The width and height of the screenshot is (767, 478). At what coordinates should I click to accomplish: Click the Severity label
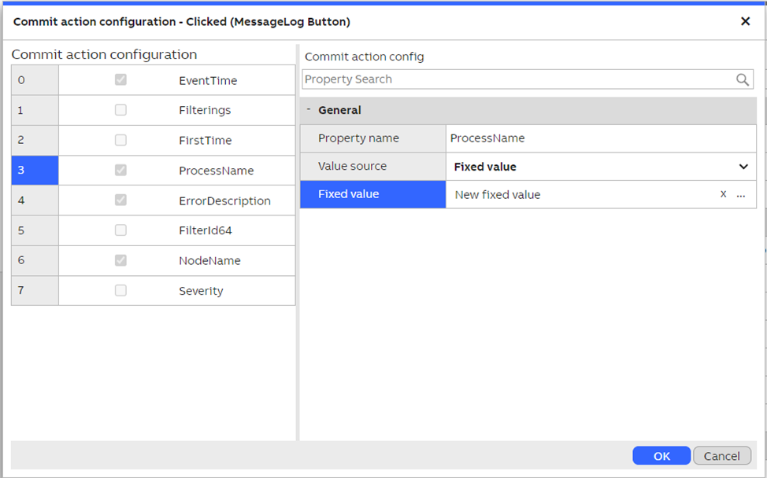201,291
